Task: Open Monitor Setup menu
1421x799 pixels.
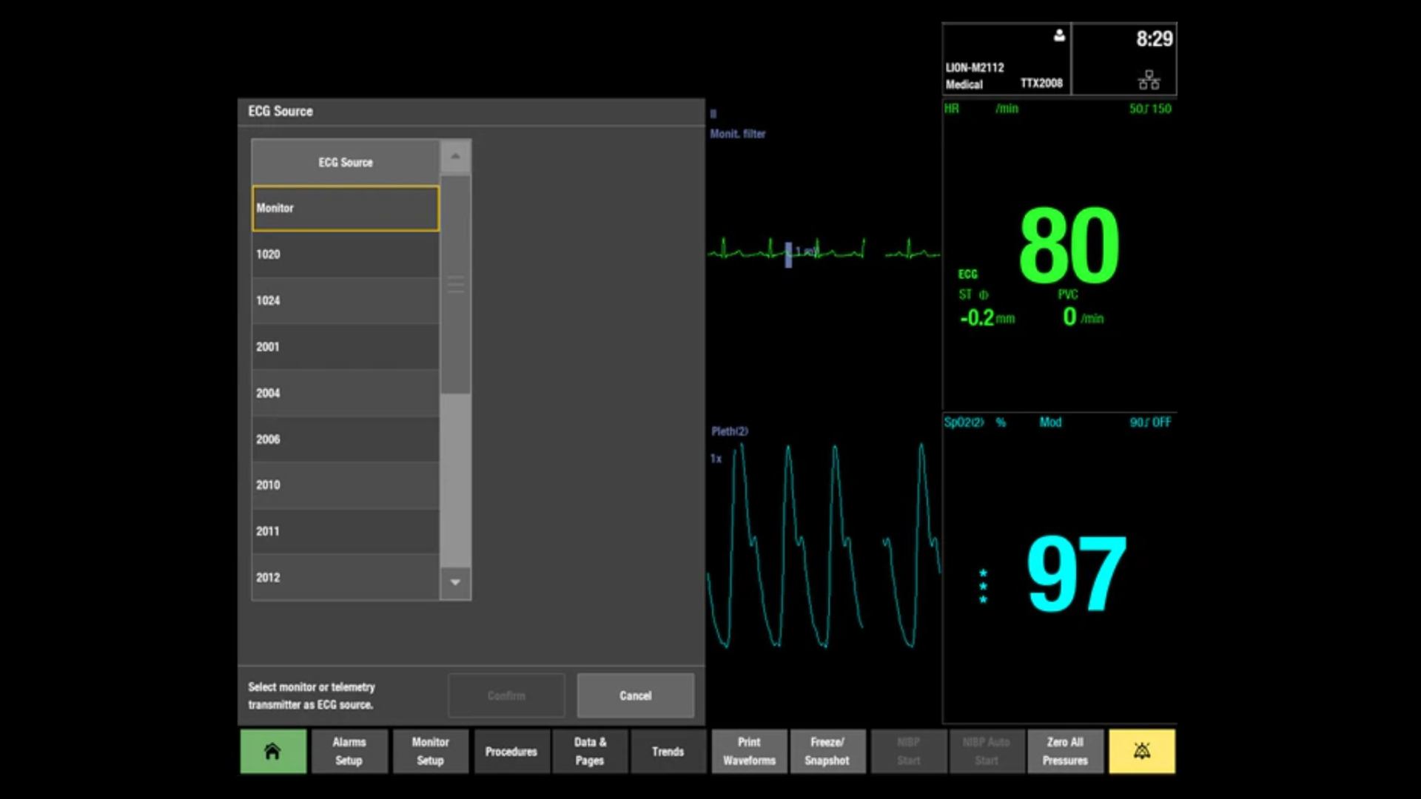Action: [x=431, y=751]
